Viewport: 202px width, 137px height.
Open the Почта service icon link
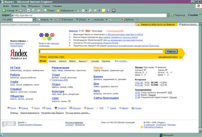tap(12, 108)
